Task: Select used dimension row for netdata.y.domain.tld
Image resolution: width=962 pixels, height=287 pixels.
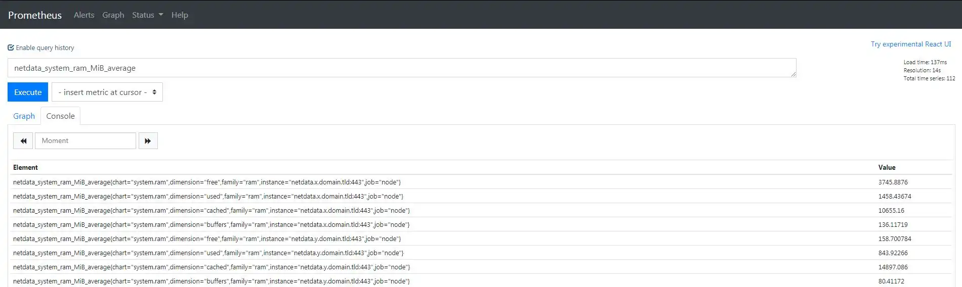Action: tap(481, 253)
